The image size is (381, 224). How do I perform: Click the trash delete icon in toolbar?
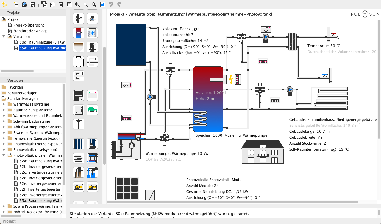coord(61,4)
